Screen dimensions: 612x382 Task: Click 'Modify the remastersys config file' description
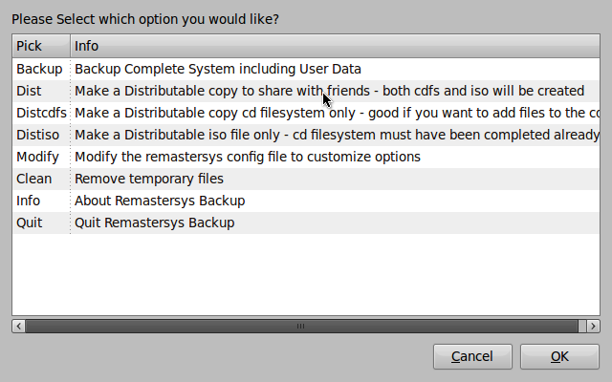pos(247,157)
